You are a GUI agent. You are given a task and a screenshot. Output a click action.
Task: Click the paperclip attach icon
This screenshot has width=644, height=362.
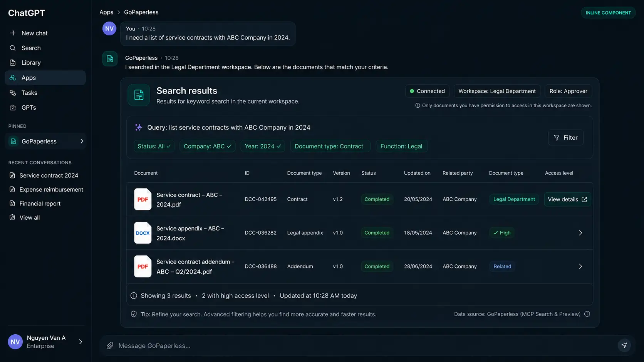110,345
